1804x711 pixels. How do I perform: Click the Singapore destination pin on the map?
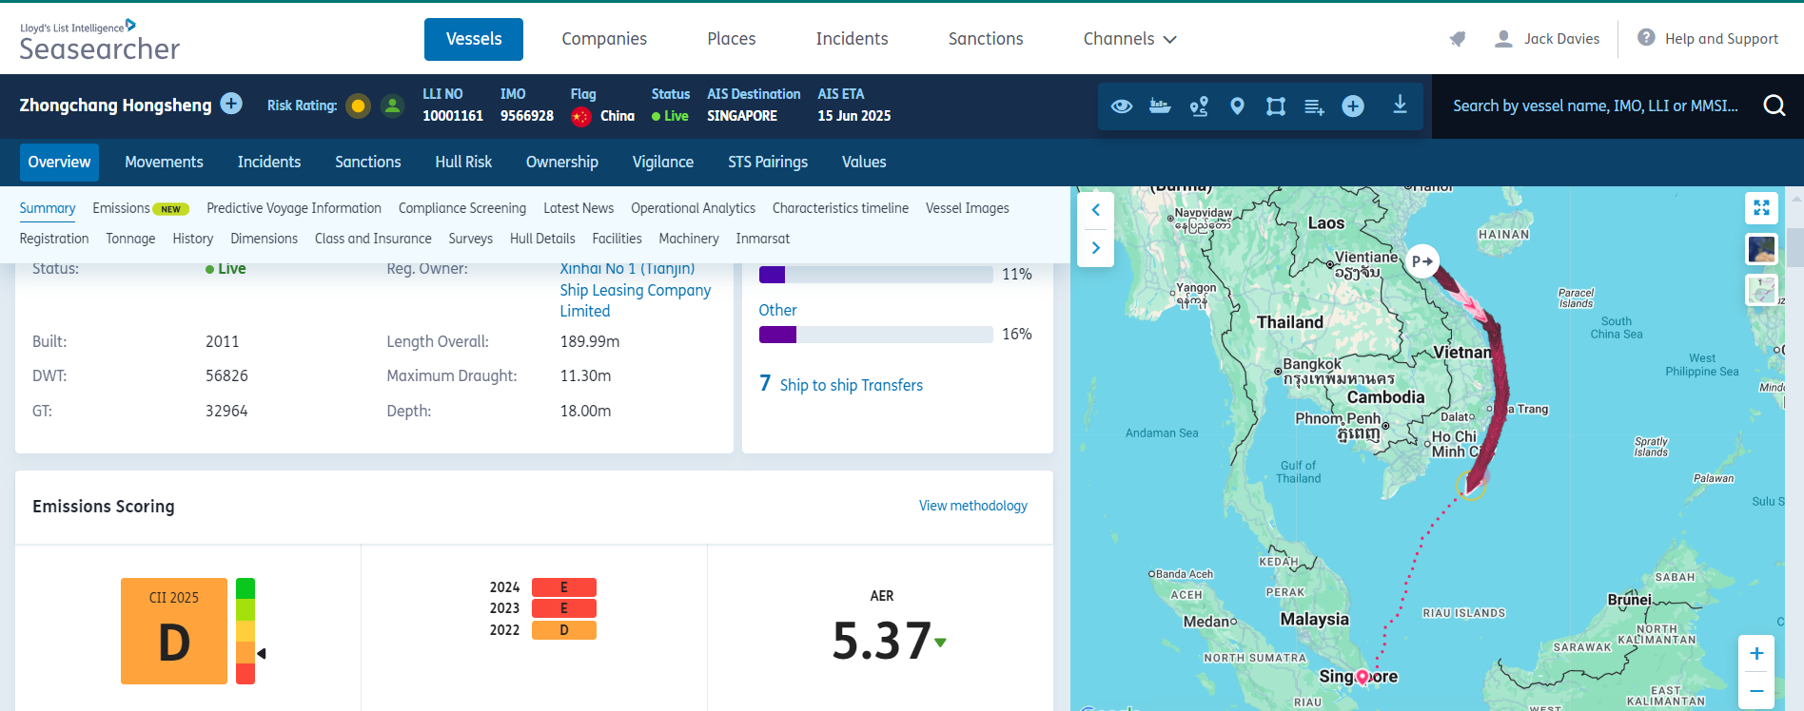pyautogui.click(x=1363, y=677)
